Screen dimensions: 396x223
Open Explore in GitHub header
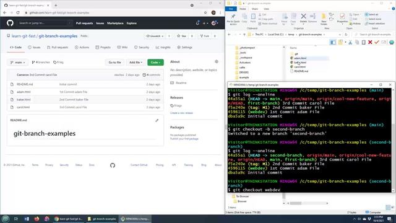click(132, 24)
